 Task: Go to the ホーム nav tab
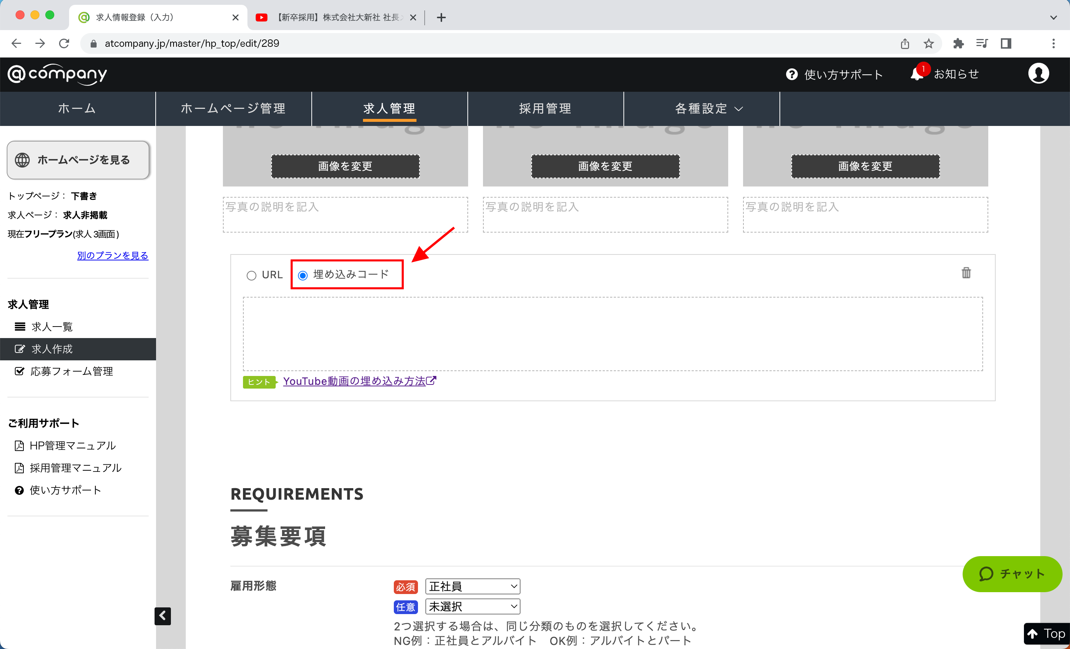pyautogui.click(x=77, y=108)
